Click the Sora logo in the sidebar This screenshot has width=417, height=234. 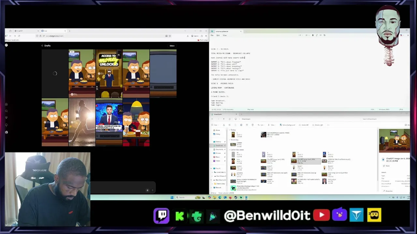pos(6,45)
